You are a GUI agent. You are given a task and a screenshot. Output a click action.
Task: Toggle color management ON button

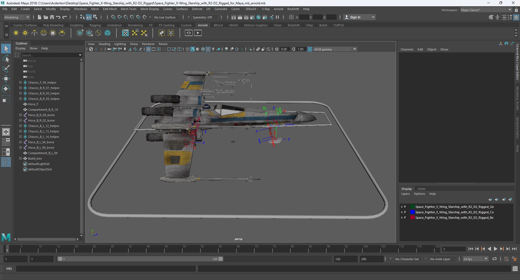tap(310, 49)
